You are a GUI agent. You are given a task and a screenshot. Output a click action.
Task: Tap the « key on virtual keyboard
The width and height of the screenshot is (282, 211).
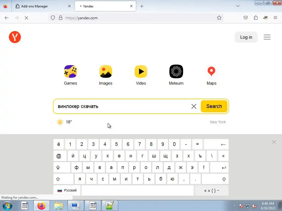(x=223, y=156)
